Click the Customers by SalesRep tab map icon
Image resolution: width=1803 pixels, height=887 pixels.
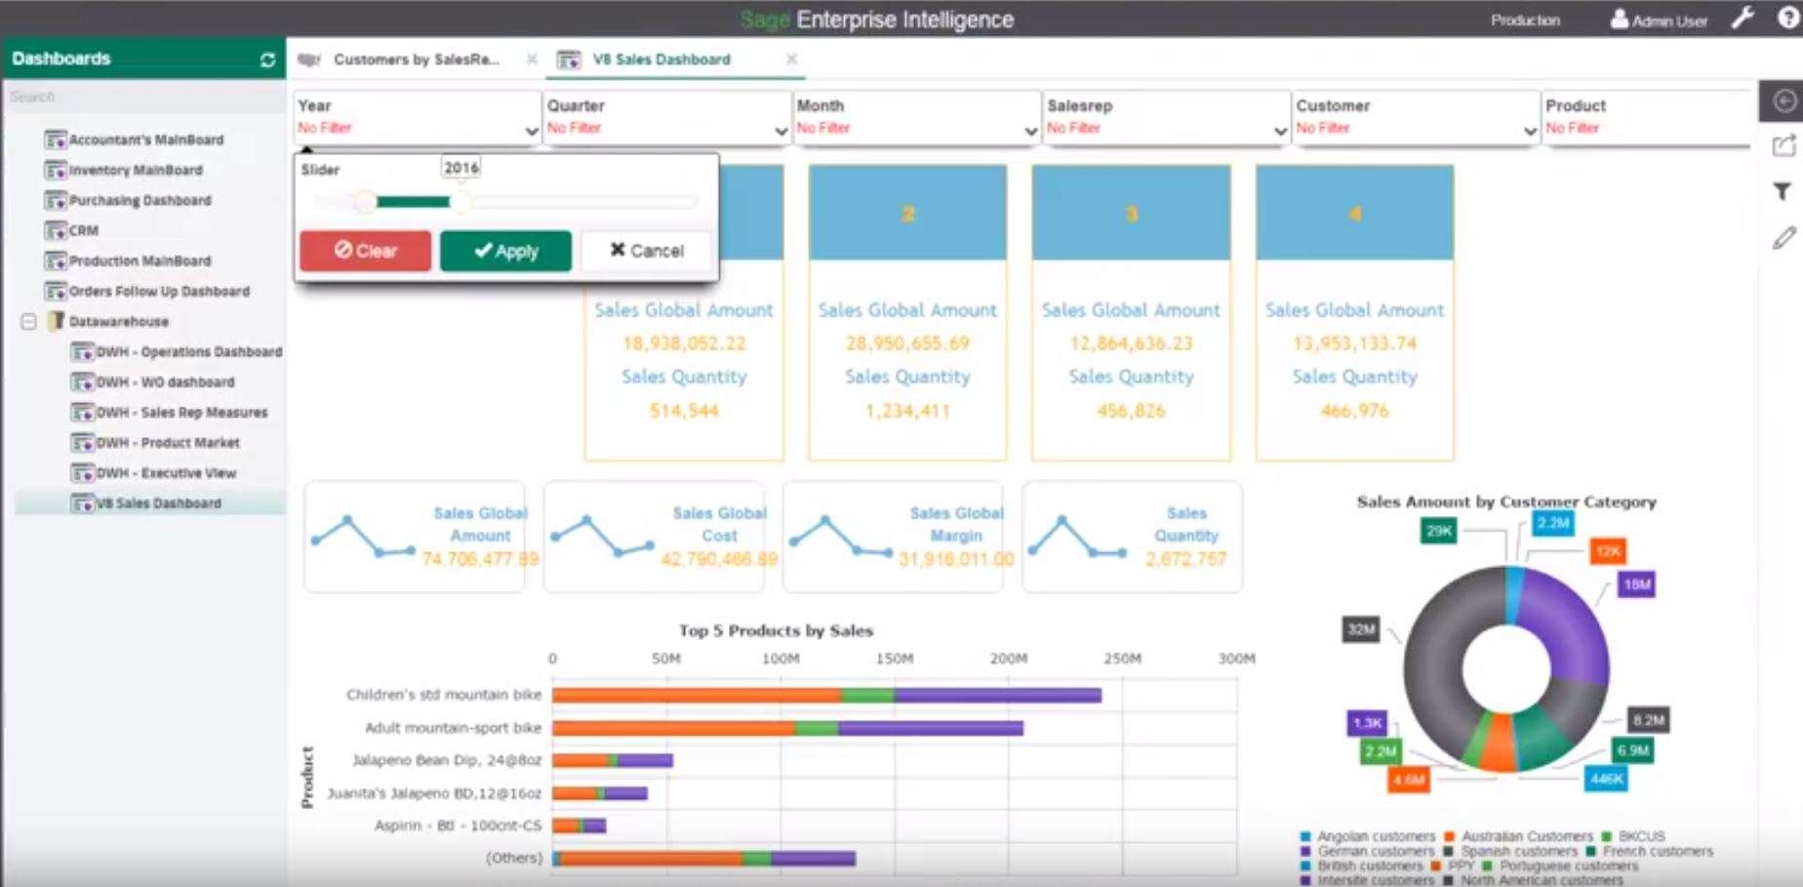309,60
